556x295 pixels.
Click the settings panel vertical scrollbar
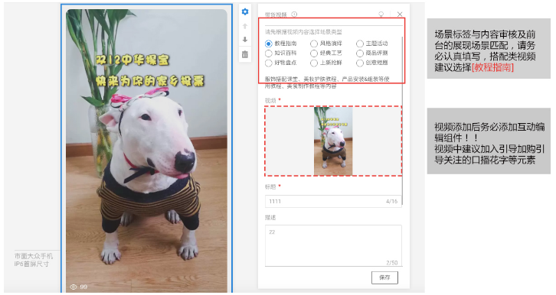click(x=403, y=120)
